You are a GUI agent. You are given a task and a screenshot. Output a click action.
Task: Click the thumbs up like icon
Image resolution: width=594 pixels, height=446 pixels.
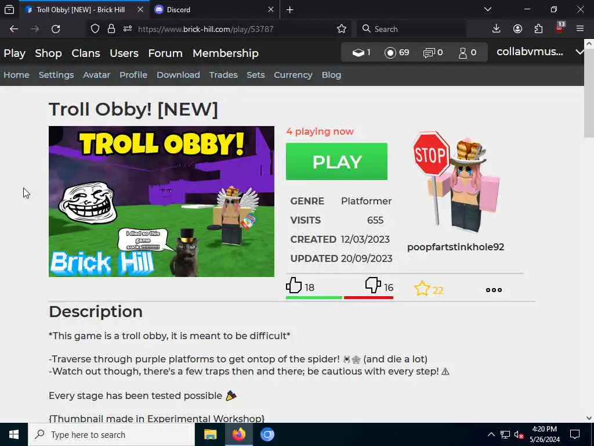(x=294, y=285)
